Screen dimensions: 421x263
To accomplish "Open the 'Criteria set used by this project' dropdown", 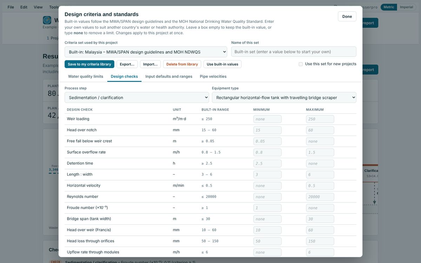I will [x=146, y=52].
